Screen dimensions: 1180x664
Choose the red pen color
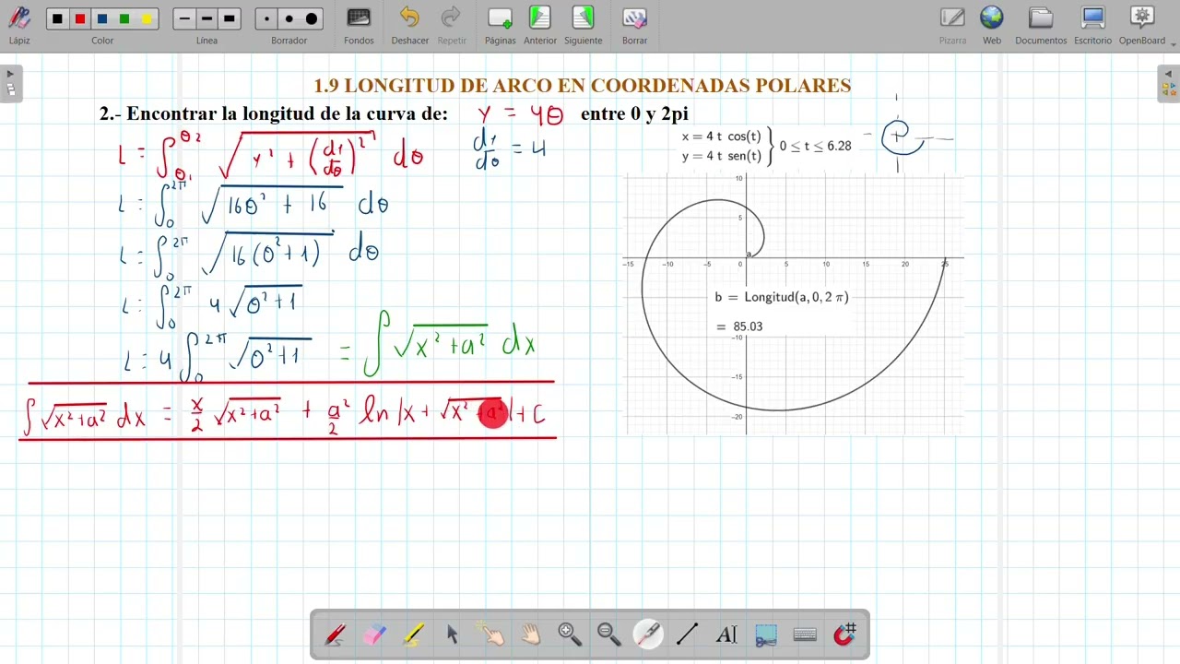(x=79, y=18)
